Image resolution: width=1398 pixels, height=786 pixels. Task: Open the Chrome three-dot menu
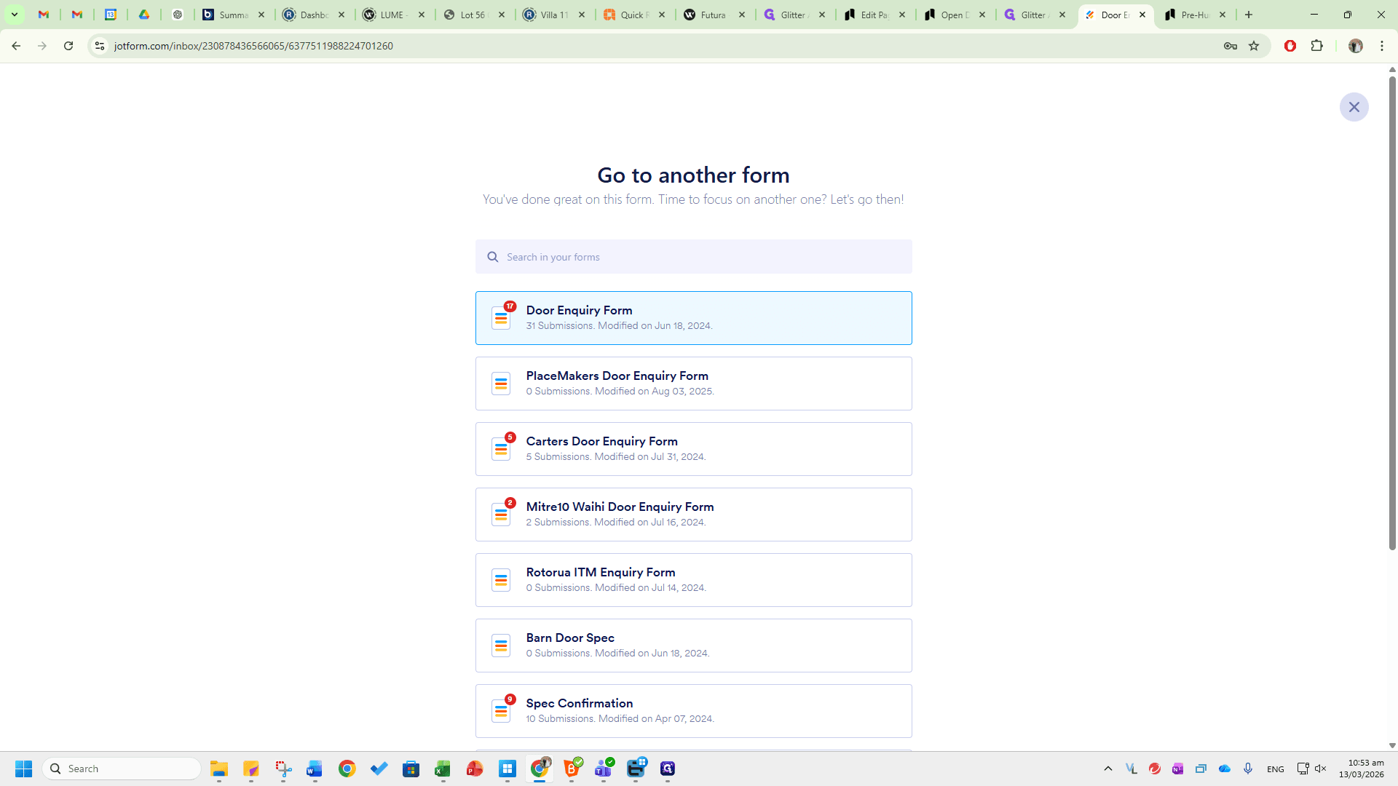click(1382, 46)
